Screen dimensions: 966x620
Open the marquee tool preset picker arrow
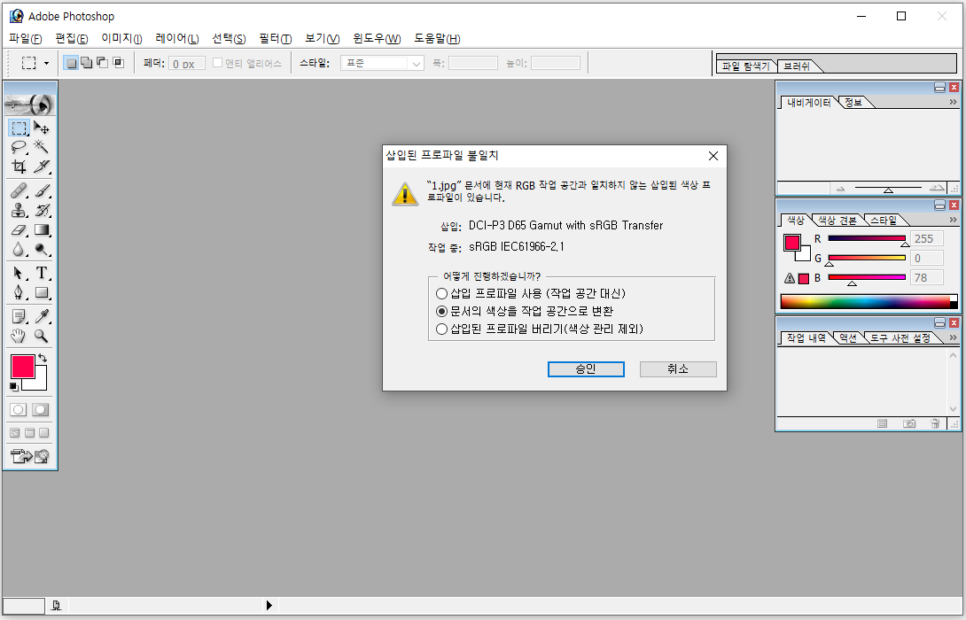tap(46, 64)
